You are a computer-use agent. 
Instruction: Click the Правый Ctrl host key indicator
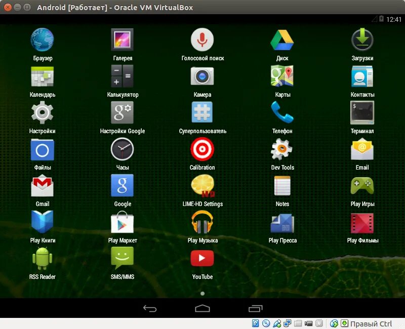pos(371,324)
